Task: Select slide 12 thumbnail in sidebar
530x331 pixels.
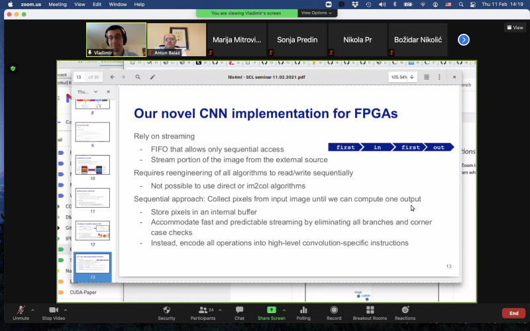Action: 92,230
